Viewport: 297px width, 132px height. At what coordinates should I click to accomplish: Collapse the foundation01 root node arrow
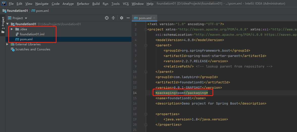tap(7, 24)
